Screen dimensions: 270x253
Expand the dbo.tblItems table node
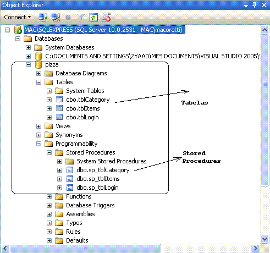(49, 109)
